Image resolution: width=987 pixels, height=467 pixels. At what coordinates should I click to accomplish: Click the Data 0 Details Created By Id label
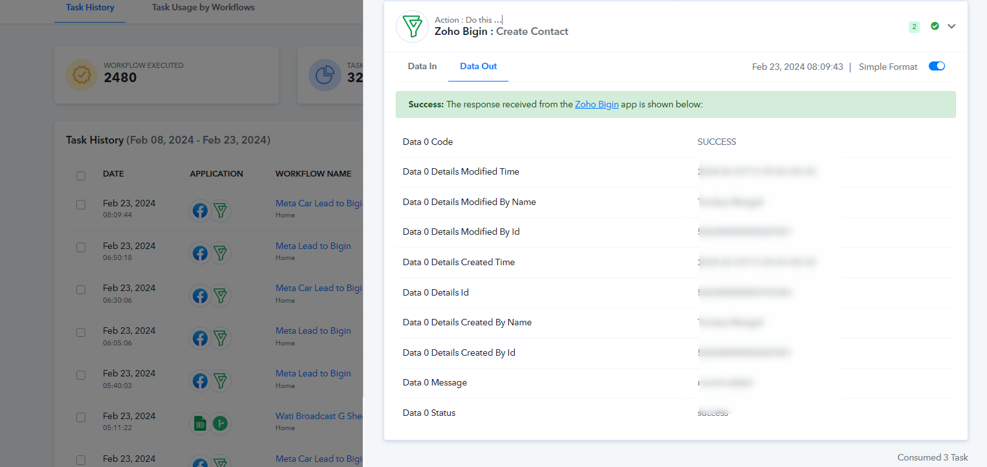pos(459,353)
